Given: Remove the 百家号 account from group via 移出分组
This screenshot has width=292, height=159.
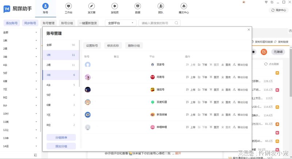Looking at the screenshot, I should coord(240,65).
